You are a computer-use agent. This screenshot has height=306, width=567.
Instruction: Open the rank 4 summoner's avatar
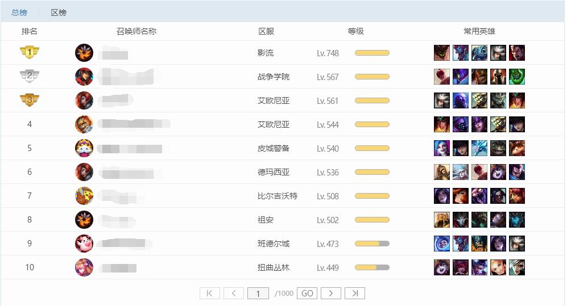click(x=84, y=124)
